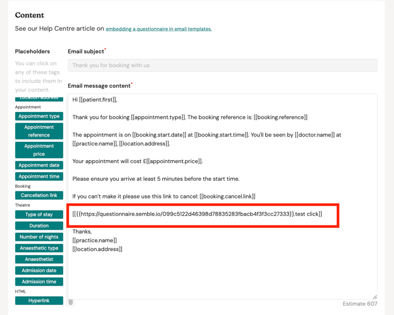Click the resize handle of message textarea
The height and width of the screenshot is (315, 394).
point(374,296)
